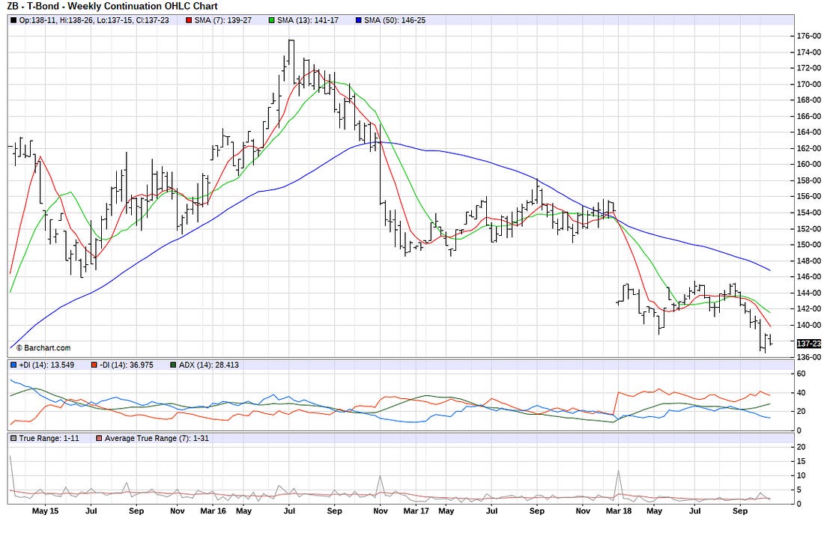The height and width of the screenshot is (533, 824).
Task: Click the '168-00' price axis label
Action: pyautogui.click(x=809, y=100)
